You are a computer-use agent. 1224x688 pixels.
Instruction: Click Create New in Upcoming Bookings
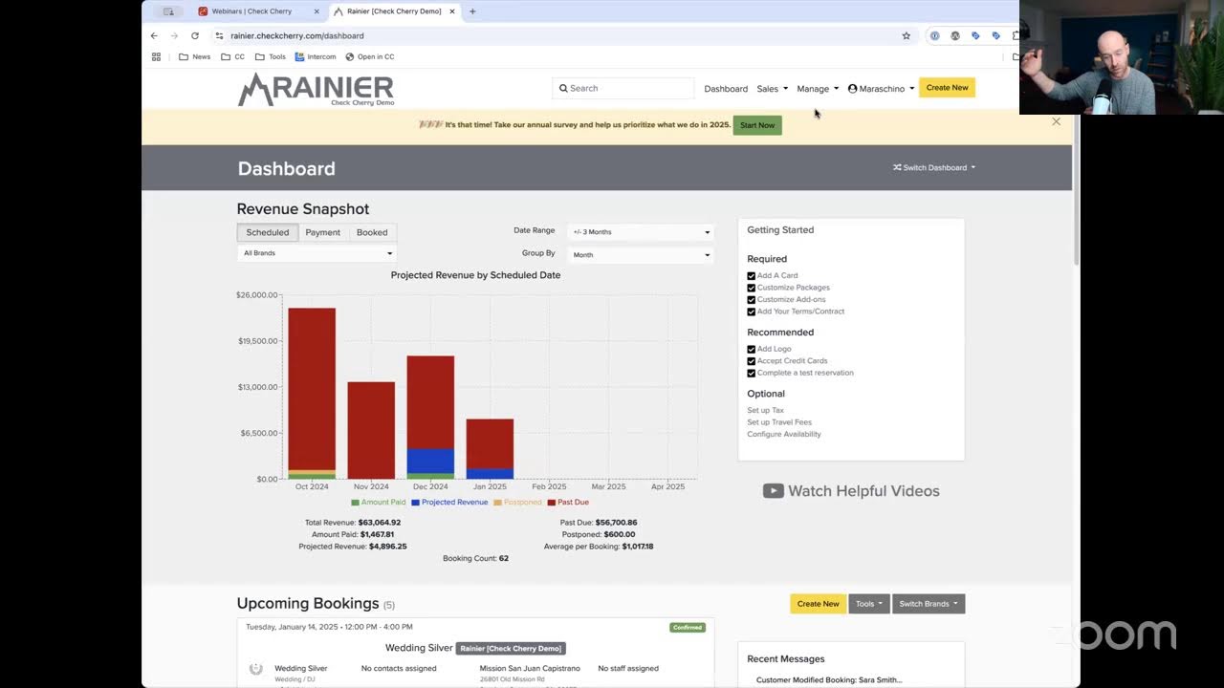coord(818,604)
